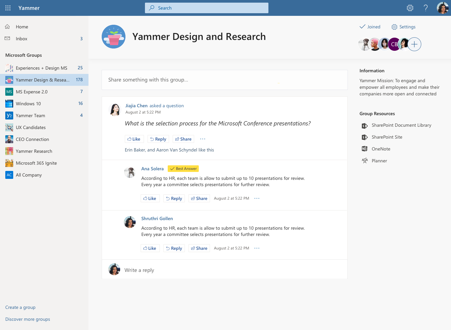Toggle the Joined membership status
The height and width of the screenshot is (330, 451).
point(370,27)
